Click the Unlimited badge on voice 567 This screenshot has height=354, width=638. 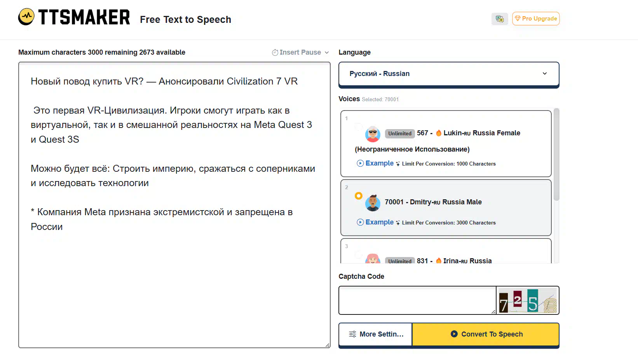400,133
